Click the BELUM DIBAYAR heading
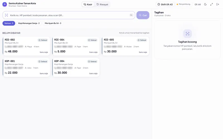The height and width of the screenshot is (139, 223). [x=11, y=33]
